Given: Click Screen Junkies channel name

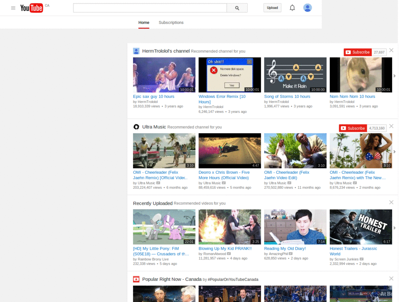Looking at the screenshot, I should (346, 259).
